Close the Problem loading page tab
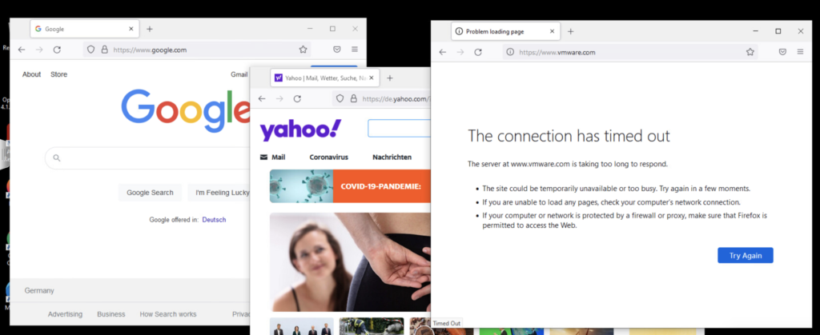Screen dimensions: 820x335 tap(552, 31)
